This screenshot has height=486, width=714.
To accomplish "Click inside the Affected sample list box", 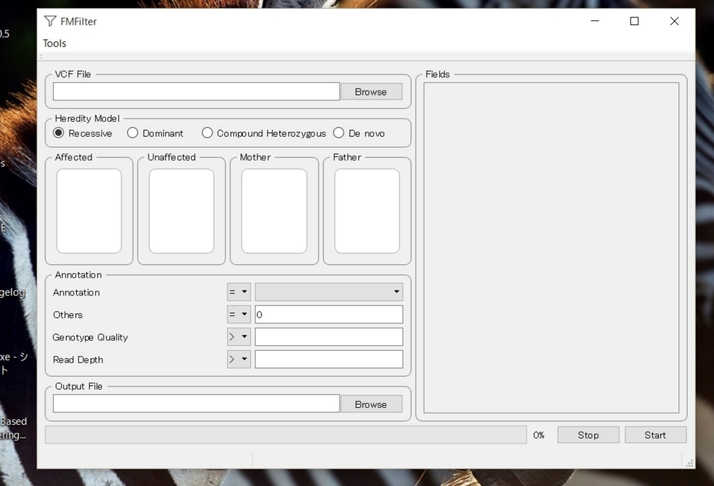I will click(89, 211).
